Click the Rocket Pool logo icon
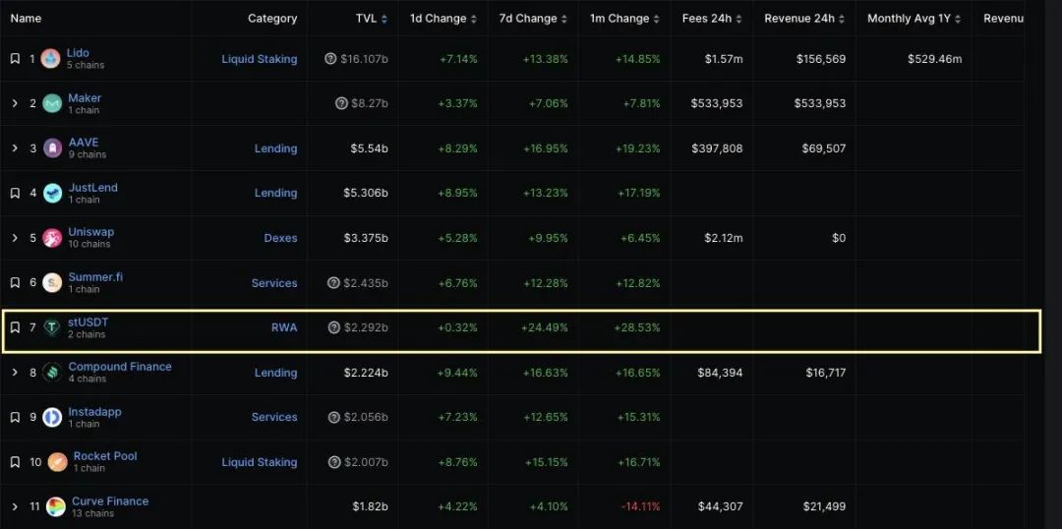 pos(58,462)
